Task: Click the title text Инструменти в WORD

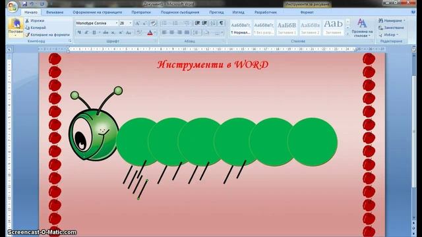Action: pos(212,65)
